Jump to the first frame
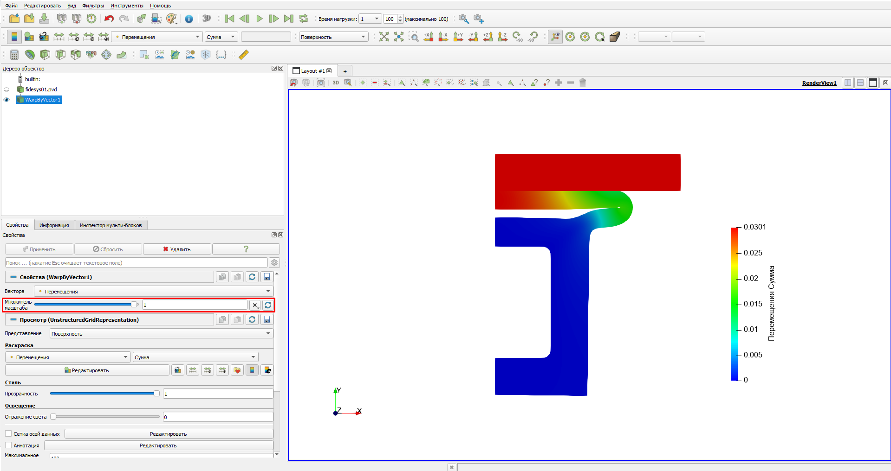 coord(229,19)
